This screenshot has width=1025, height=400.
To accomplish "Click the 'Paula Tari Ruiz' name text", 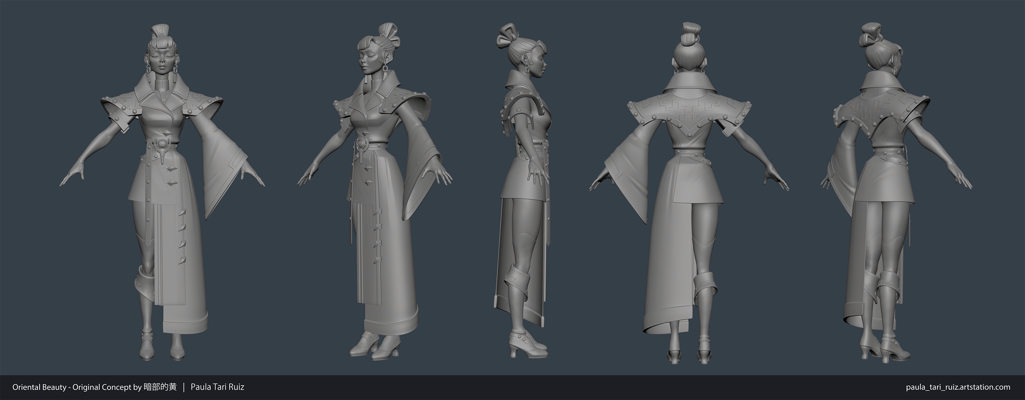I will [x=217, y=387].
